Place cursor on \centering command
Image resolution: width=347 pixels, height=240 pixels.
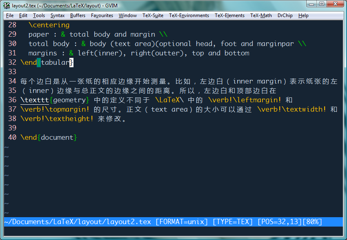click(x=49, y=25)
